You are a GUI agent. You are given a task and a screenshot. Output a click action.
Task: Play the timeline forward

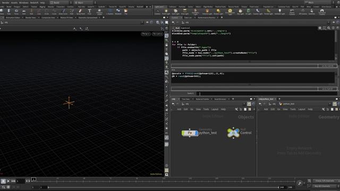(x=8, y=181)
